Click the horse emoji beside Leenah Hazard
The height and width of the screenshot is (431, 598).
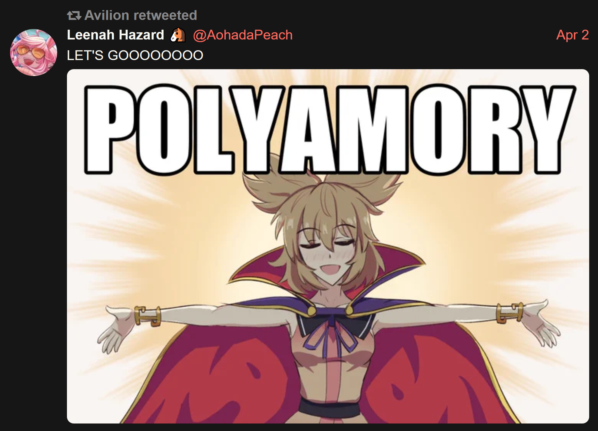click(x=178, y=35)
